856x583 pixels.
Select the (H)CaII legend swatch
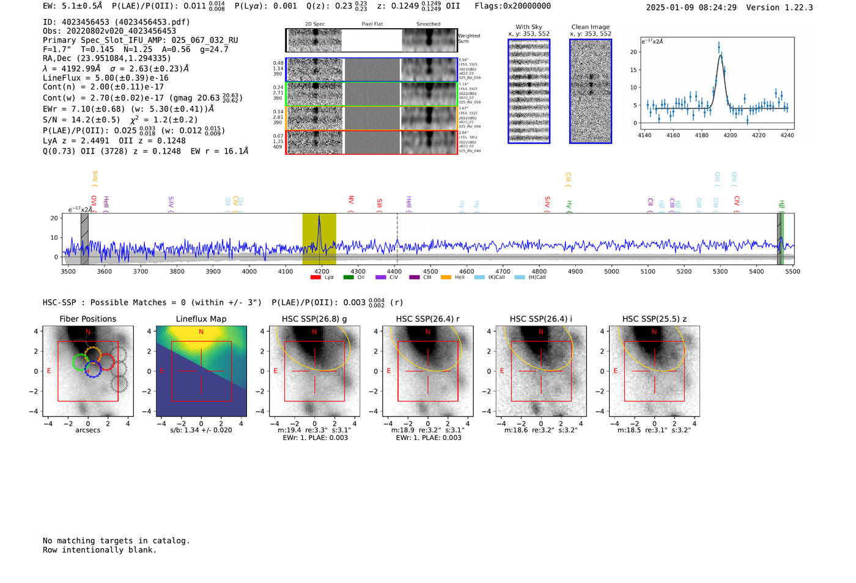(x=520, y=278)
